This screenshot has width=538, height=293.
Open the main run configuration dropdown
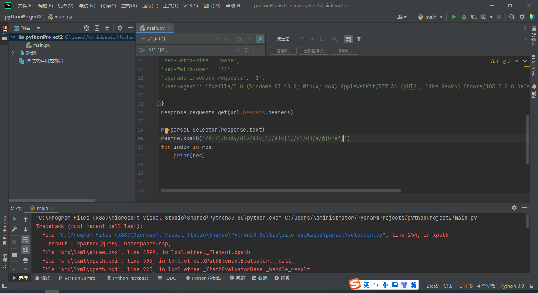coord(430,17)
